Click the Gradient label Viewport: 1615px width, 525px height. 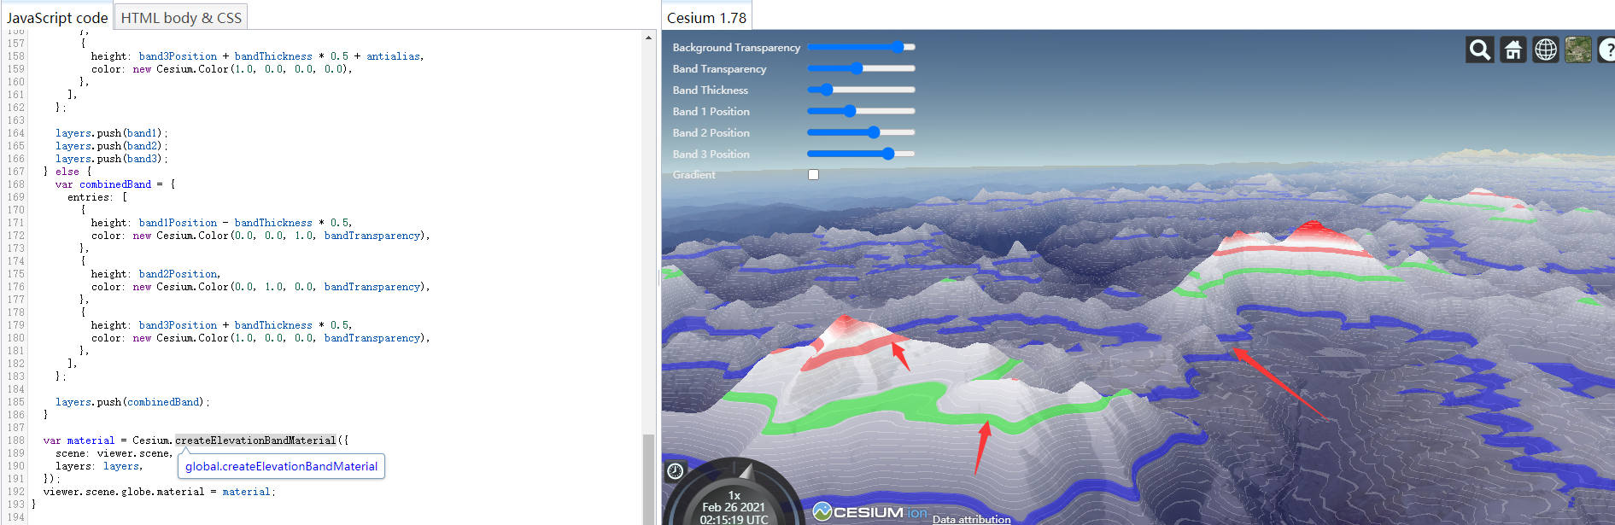tap(693, 174)
